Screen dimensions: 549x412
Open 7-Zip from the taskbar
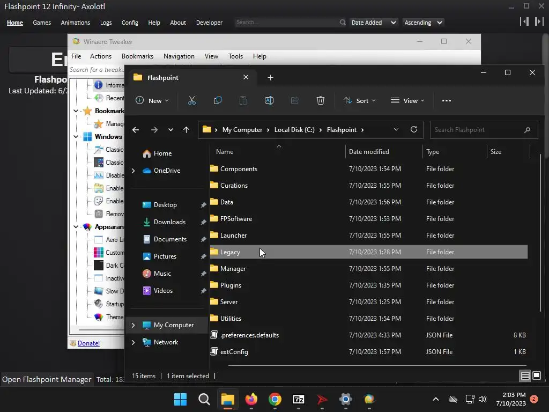(298, 399)
